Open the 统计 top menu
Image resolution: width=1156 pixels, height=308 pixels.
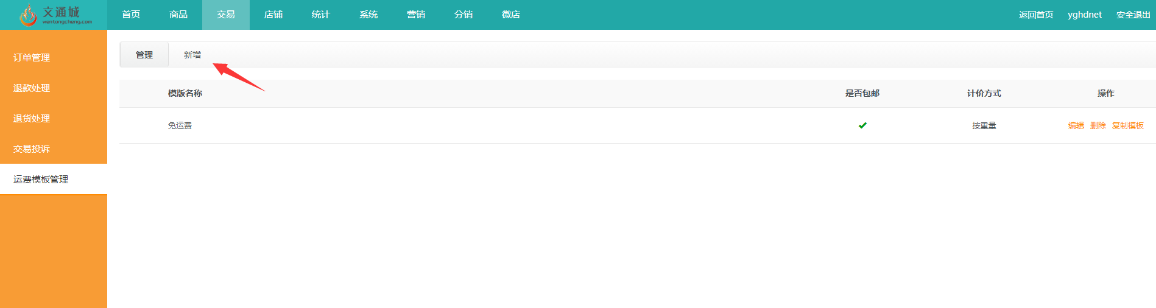click(x=321, y=15)
